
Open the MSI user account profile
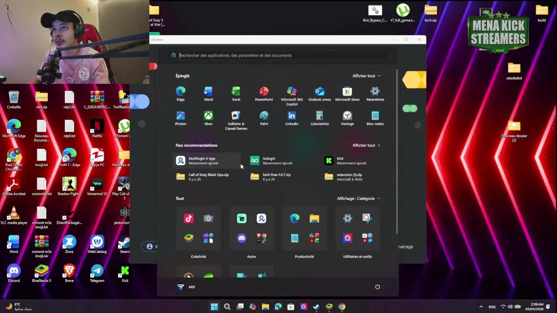[186, 287]
